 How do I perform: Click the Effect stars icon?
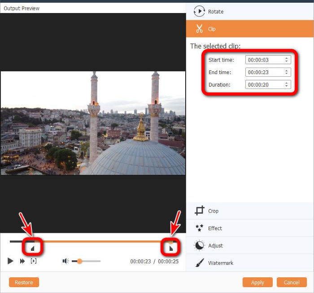(199, 228)
